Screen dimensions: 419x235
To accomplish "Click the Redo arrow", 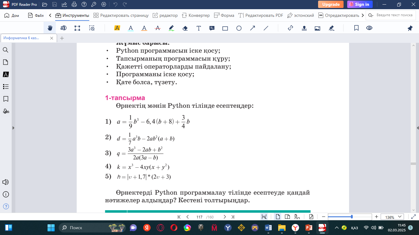I will (x=125, y=5).
